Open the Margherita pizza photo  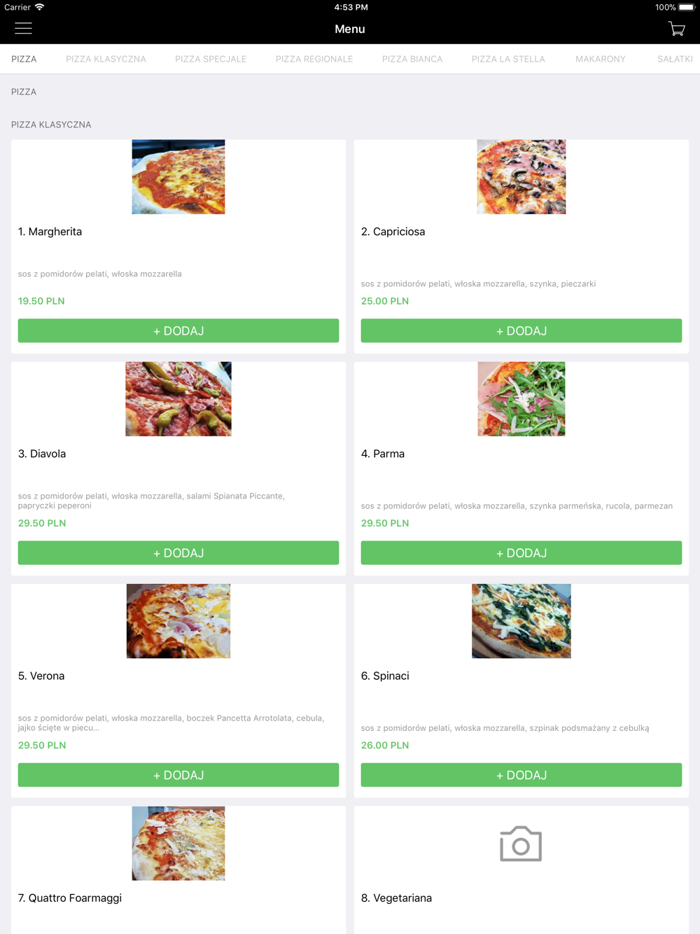pos(178,176)
